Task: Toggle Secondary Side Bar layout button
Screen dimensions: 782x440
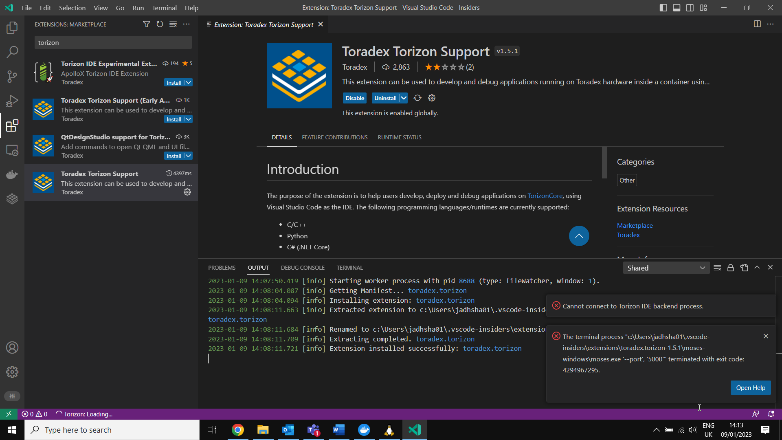Action: click(x=690, y=8)
